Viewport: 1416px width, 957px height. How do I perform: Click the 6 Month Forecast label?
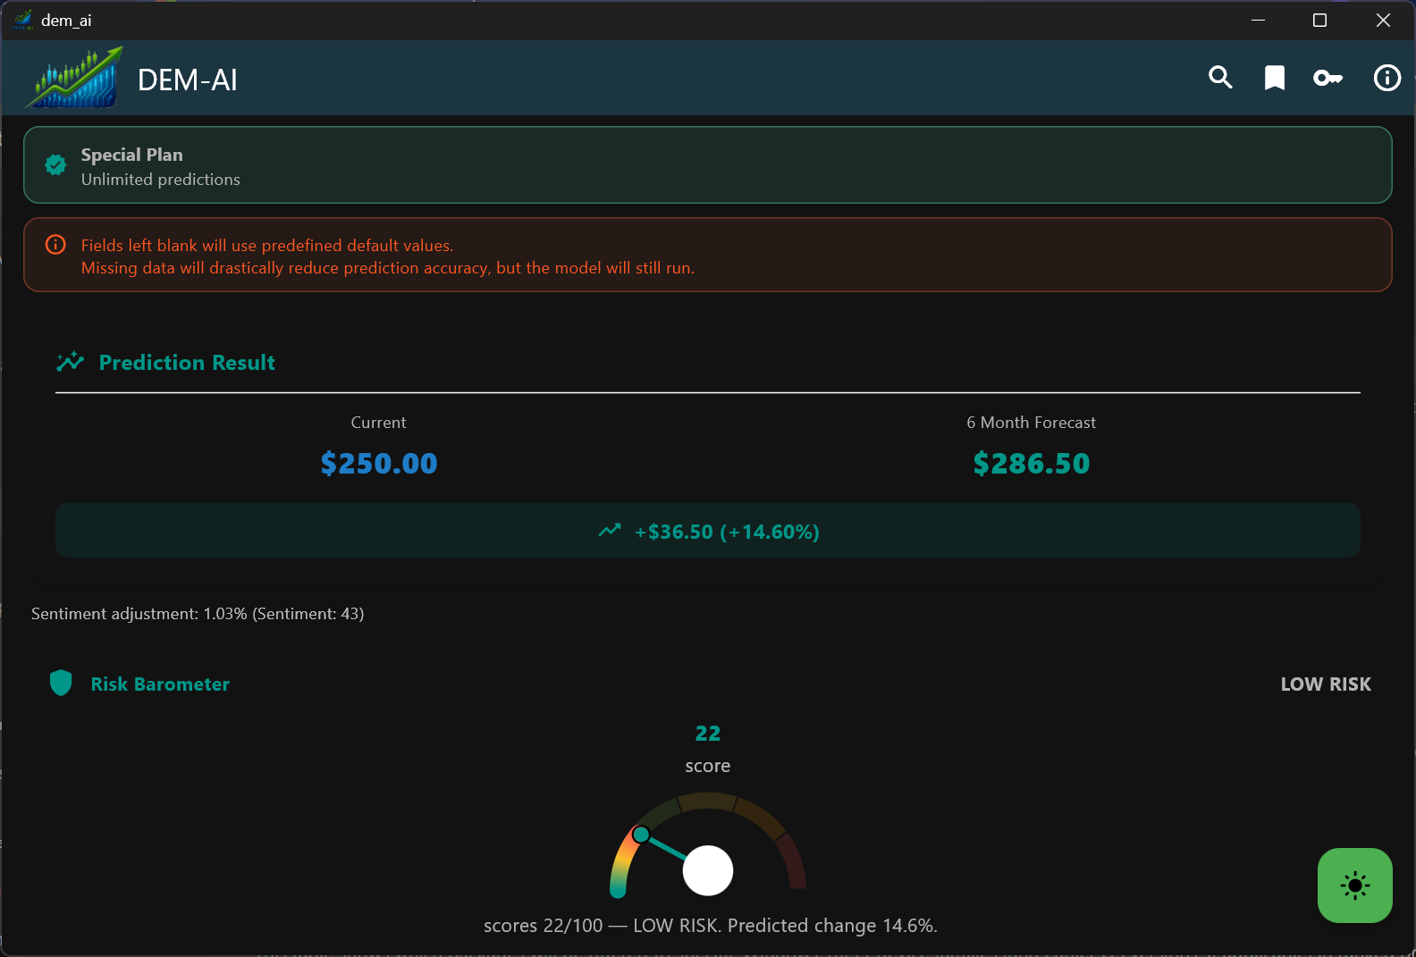click(x=1032, y=423)
